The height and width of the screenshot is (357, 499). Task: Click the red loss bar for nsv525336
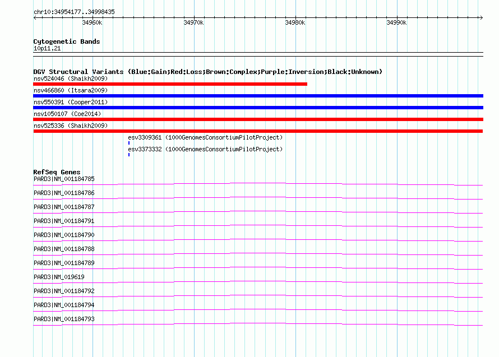click(x=258, y=131)
